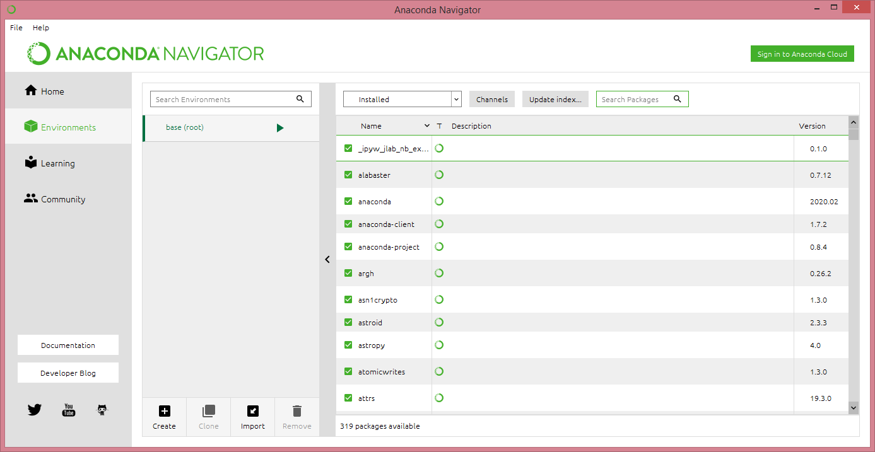875x452 pixels.
Task: Open the Documentation link button
Action: pyautogui.click(x=68, y=345)
